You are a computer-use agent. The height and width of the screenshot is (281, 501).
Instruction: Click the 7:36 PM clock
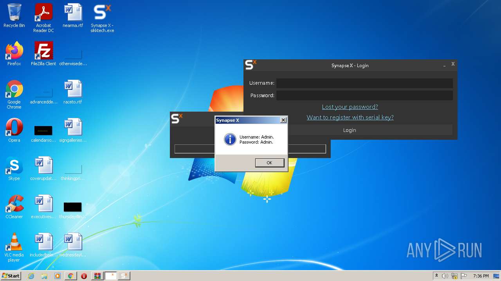(x=481, y=276)
